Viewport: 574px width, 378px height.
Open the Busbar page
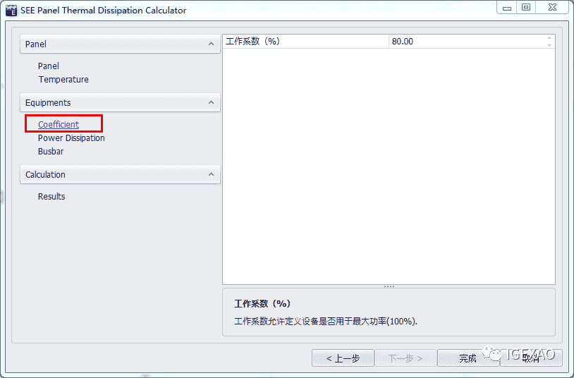(x=51, y=152)
